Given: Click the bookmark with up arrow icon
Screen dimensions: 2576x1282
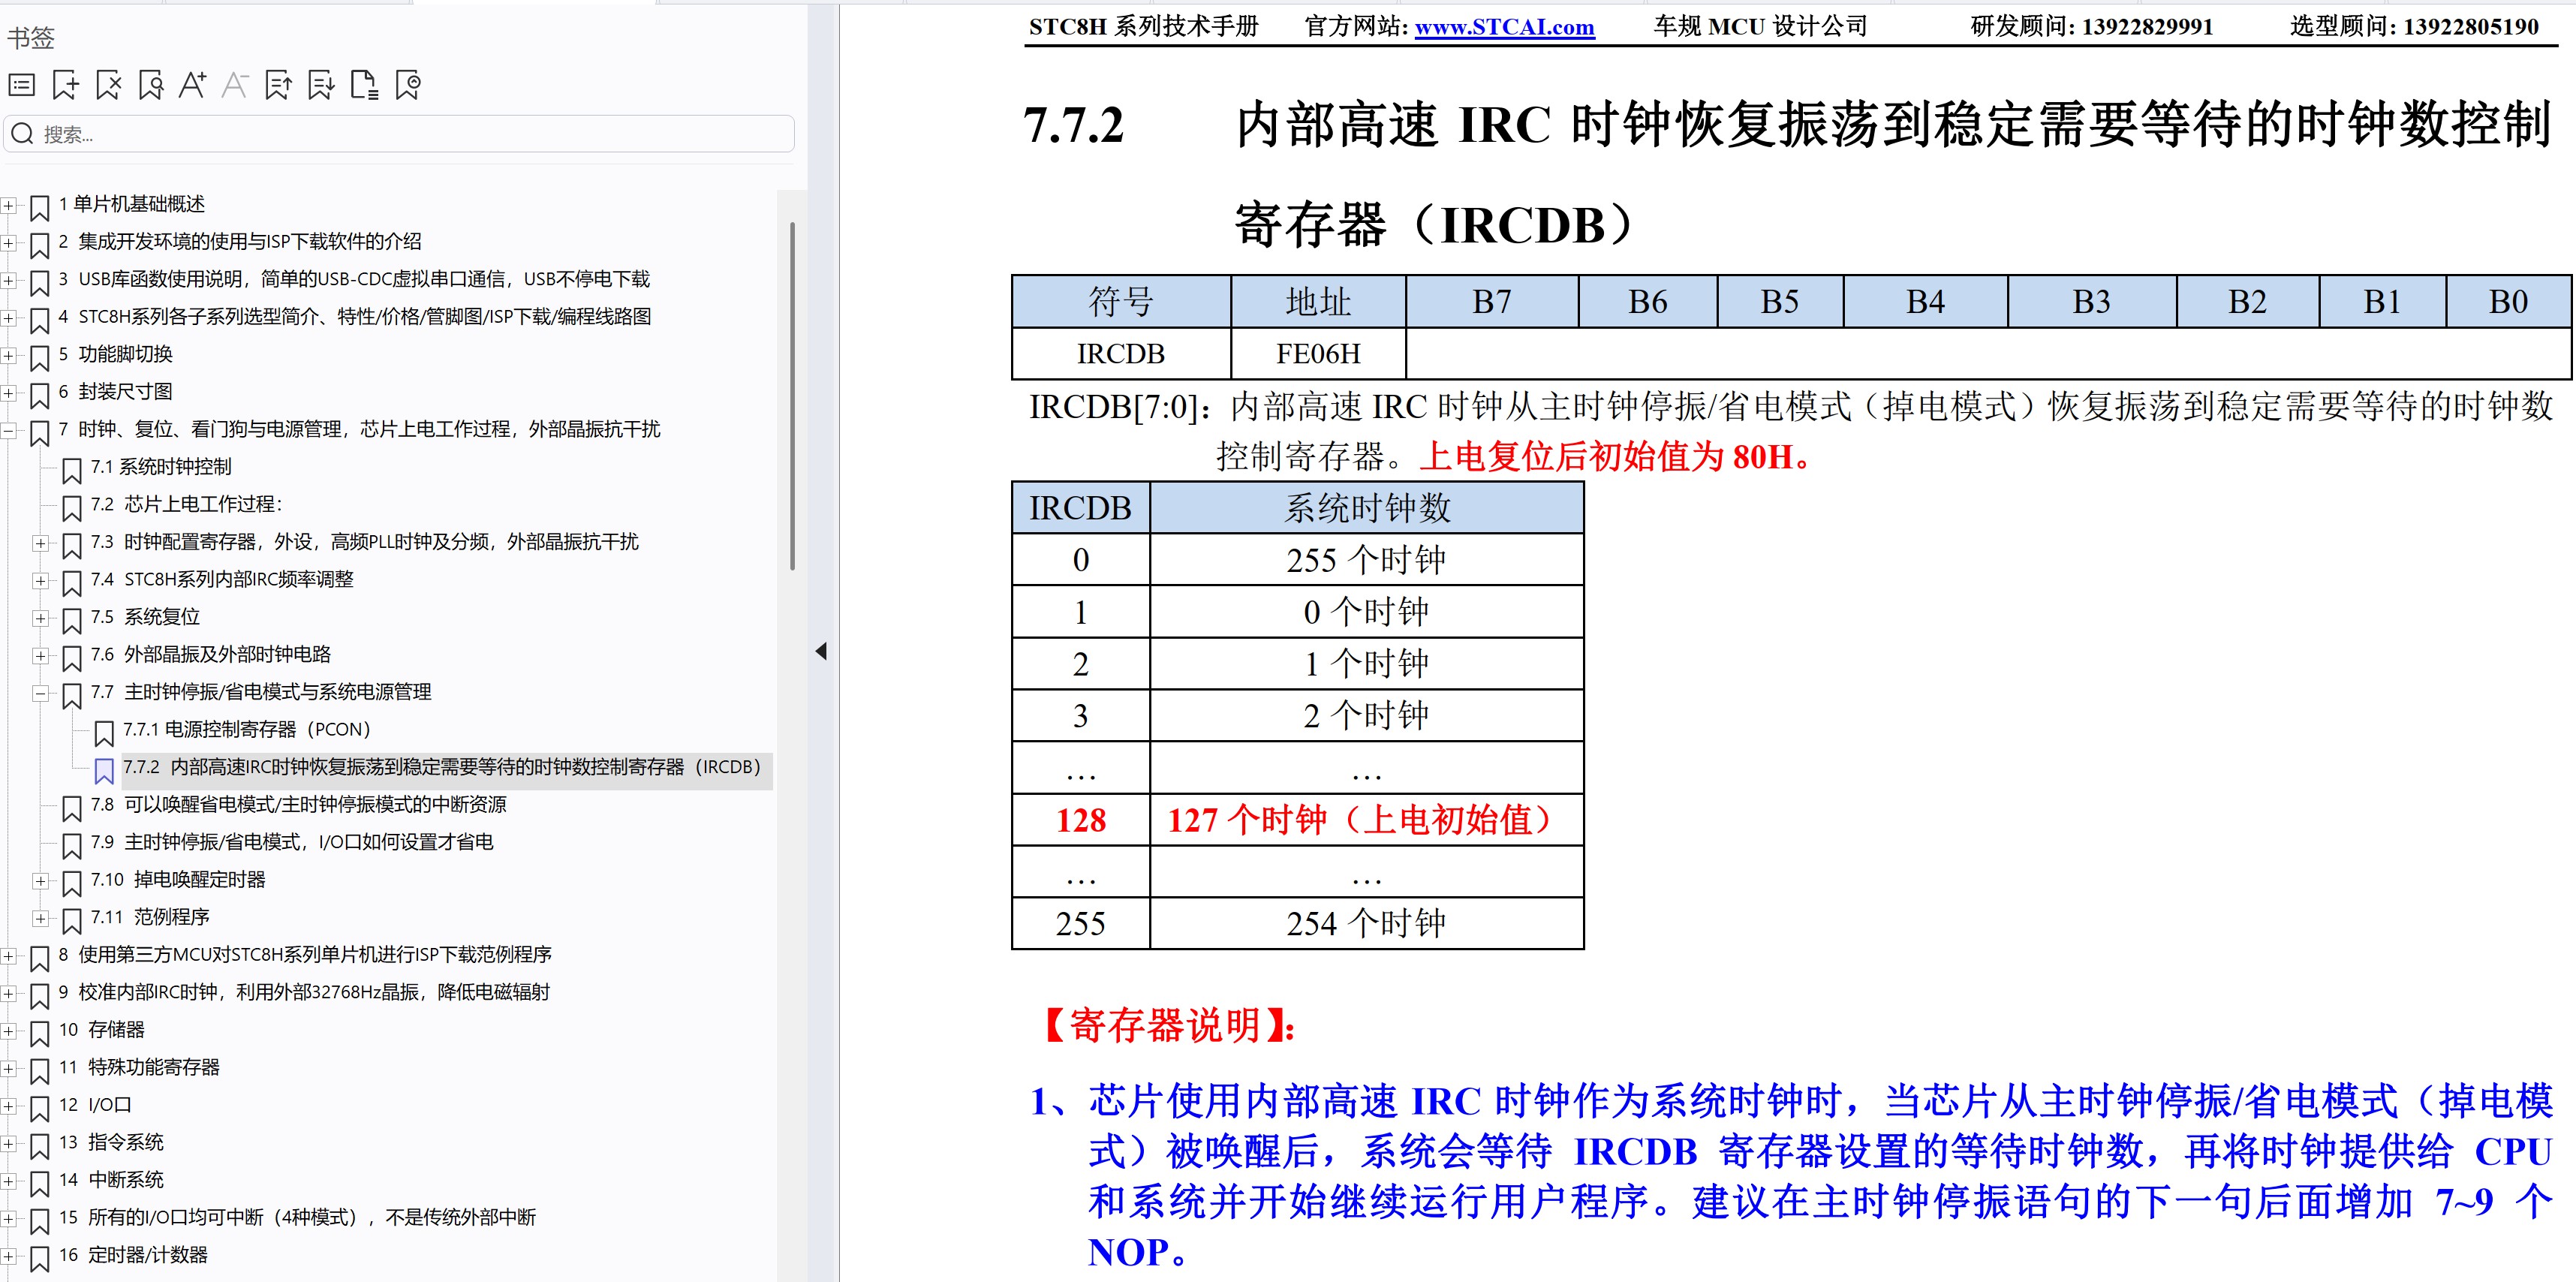Looking at the screenshot, I should pos(278,86).
